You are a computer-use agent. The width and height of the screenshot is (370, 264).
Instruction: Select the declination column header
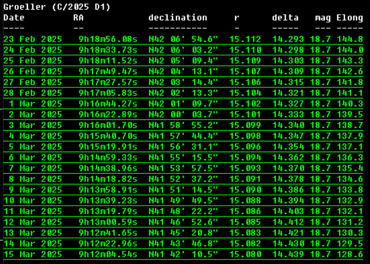178,18
